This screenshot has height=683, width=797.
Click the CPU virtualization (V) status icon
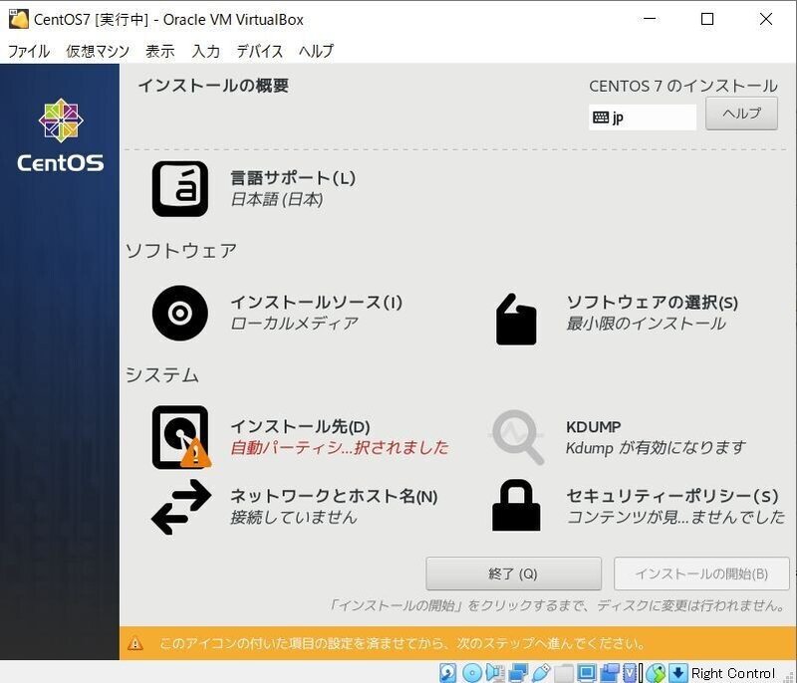[630, 673]
